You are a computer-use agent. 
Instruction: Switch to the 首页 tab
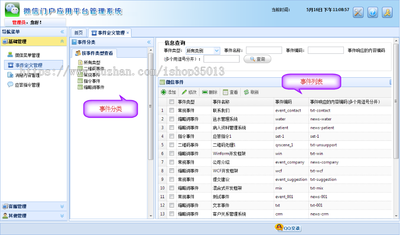(79, 33)
